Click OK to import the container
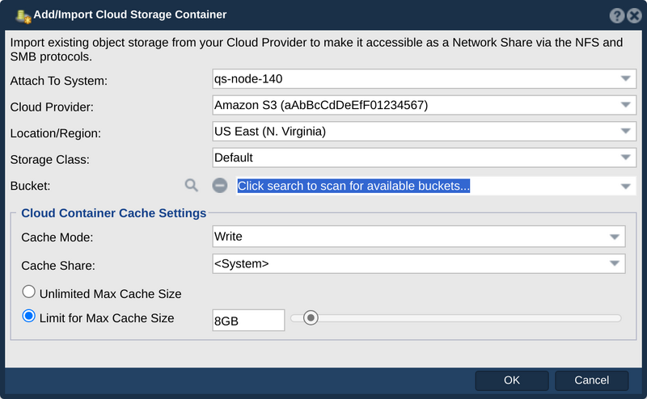Viewport: 647px width, 399px height. point(512,380)
